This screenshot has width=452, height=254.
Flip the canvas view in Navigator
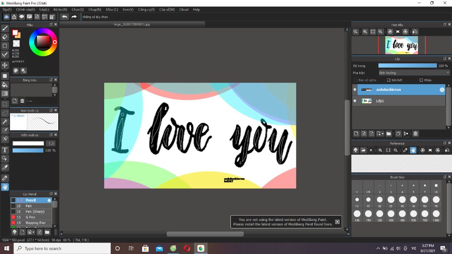tap(415, 32)
